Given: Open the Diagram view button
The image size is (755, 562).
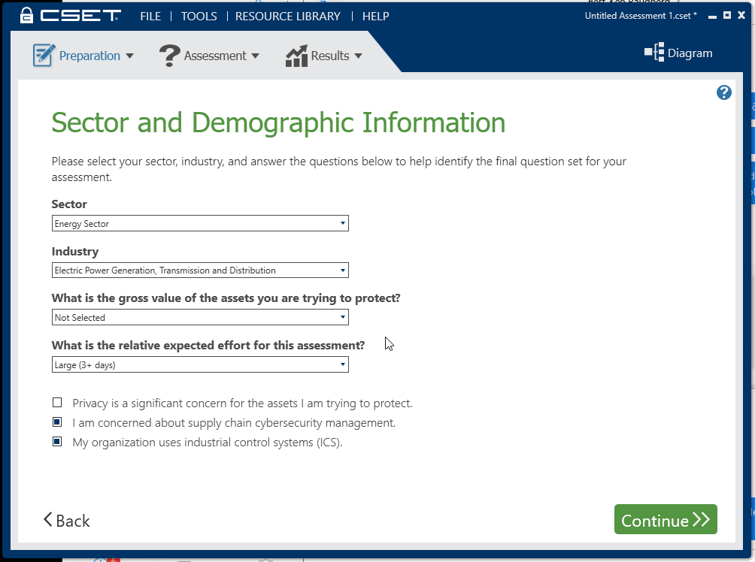Looking at the screenshot, I should [678, 53].
